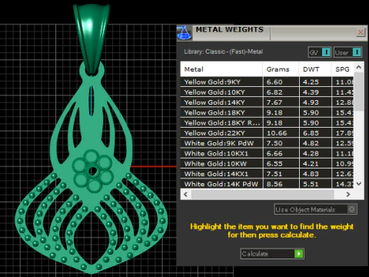Viewport: 369px width, 277px height.
Task: Click the table scroll up arrow
Action: point(359,68)
